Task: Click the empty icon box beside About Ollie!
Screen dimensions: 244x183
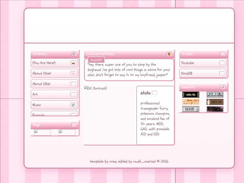Action: tap(73, 84)
